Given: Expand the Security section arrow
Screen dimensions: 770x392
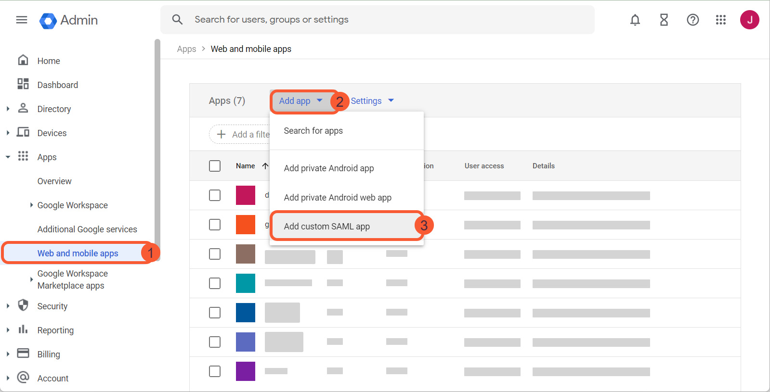Looking at the screenshot, I should [8, 306].
